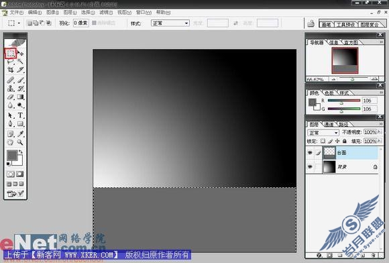
Task: Open the File Browser icon in options bar
Action: (x=311, y=23)
